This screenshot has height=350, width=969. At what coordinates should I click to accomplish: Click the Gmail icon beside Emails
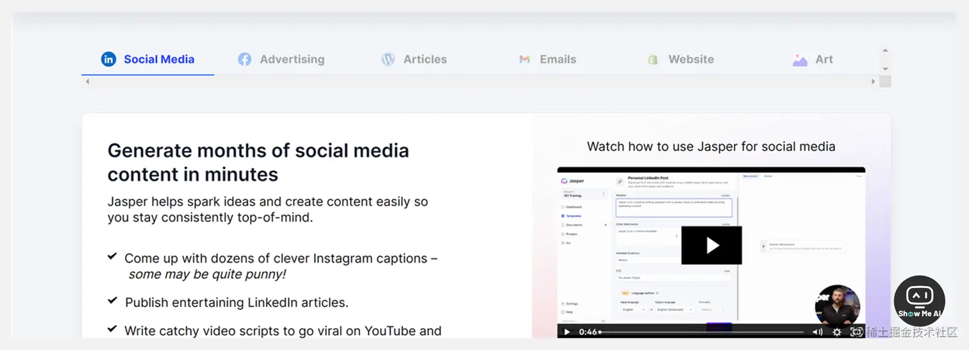[x=524, y=60]
